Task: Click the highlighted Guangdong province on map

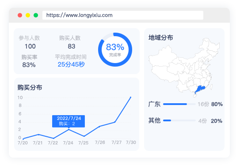Action: [x=200, y=89]
